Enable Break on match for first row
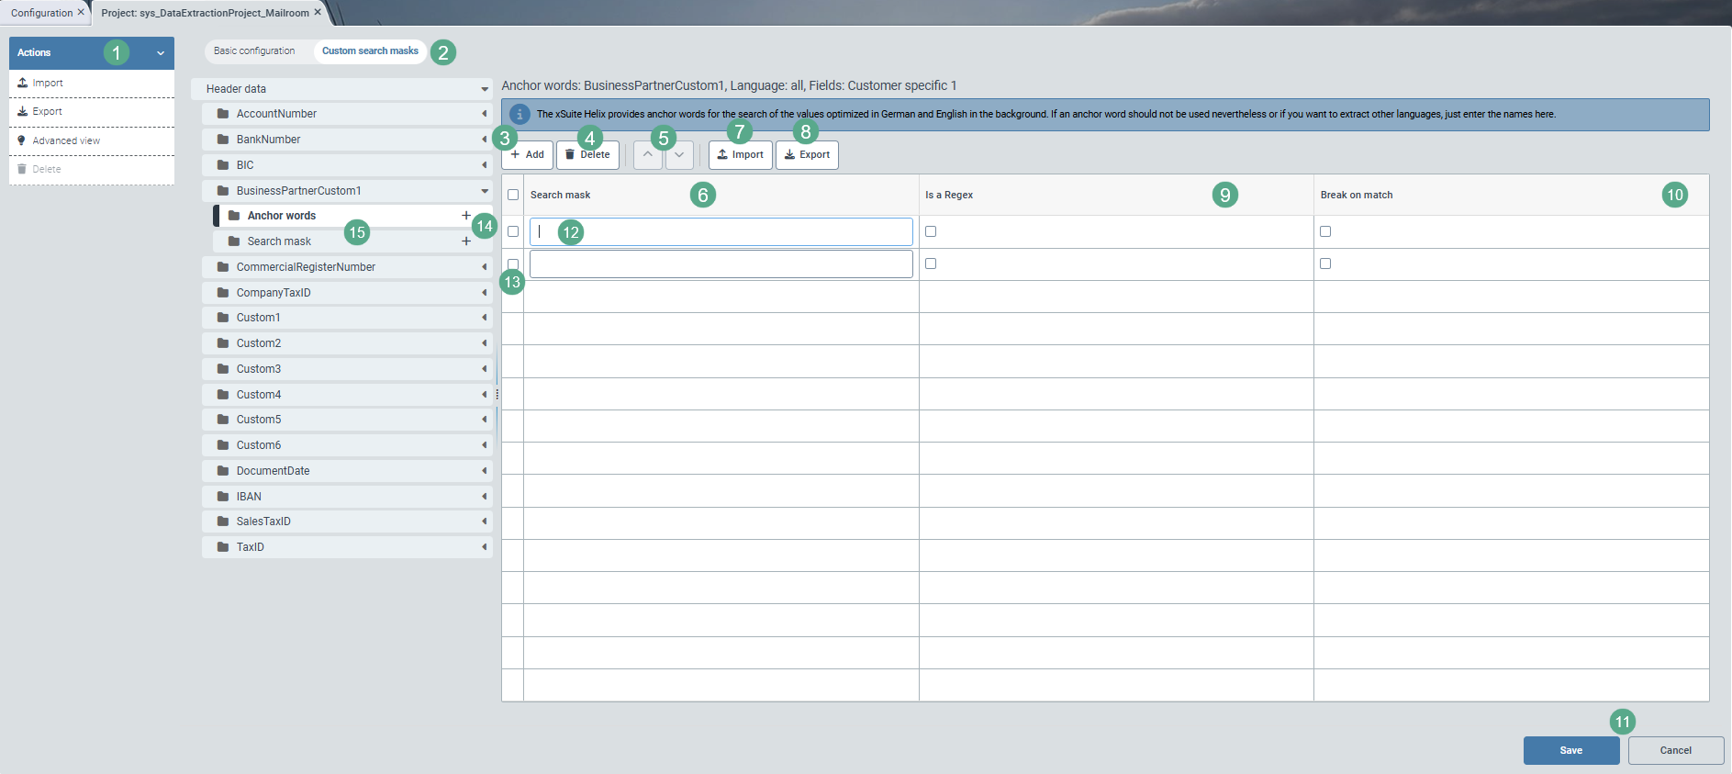 pyautogui.click(x=1325, y=231)
